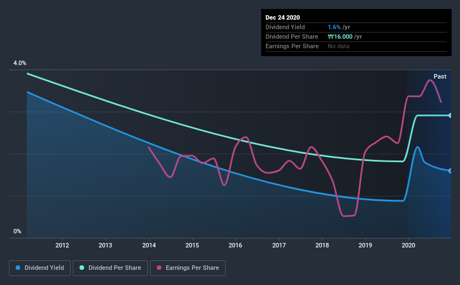Click the pink Earnings Per Share legend dot

(x=159, y=268)
